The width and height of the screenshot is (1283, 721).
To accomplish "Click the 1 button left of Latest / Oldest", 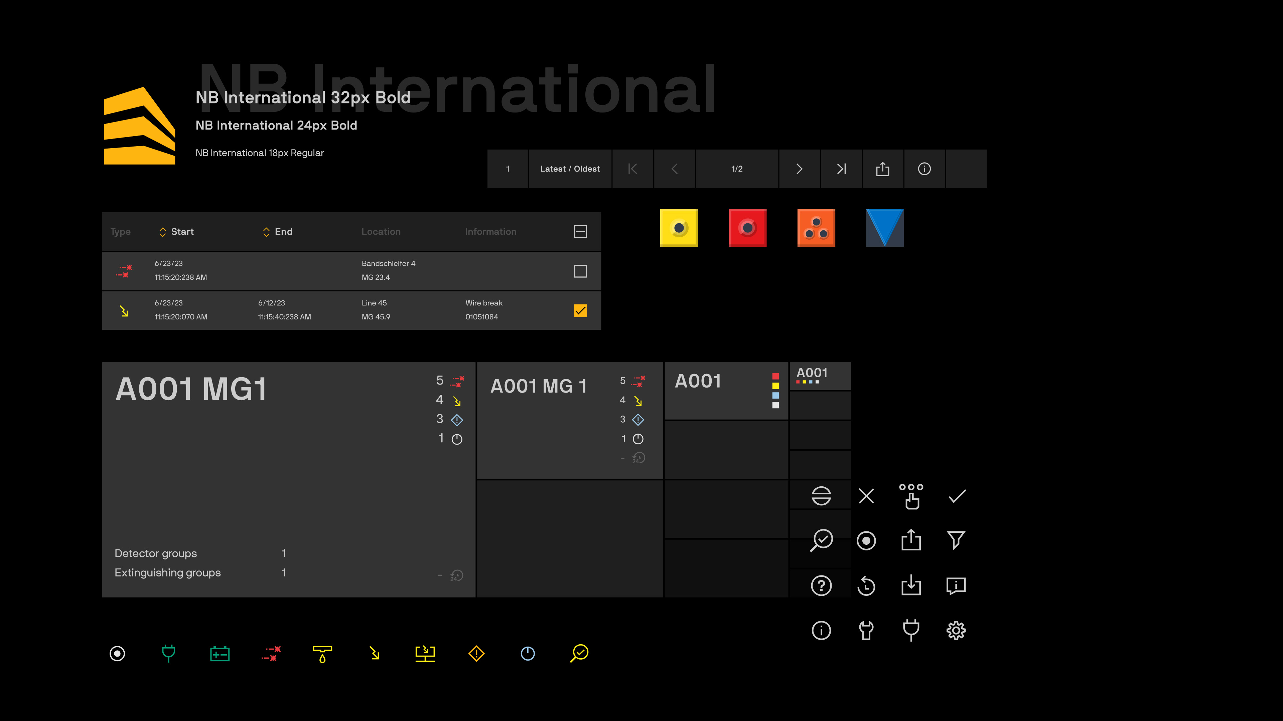I will click(x=508, y=169).
